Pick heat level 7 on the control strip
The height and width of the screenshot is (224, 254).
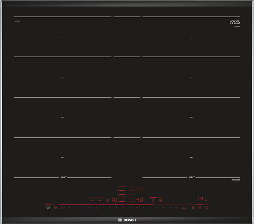click(x=150, y=208)
